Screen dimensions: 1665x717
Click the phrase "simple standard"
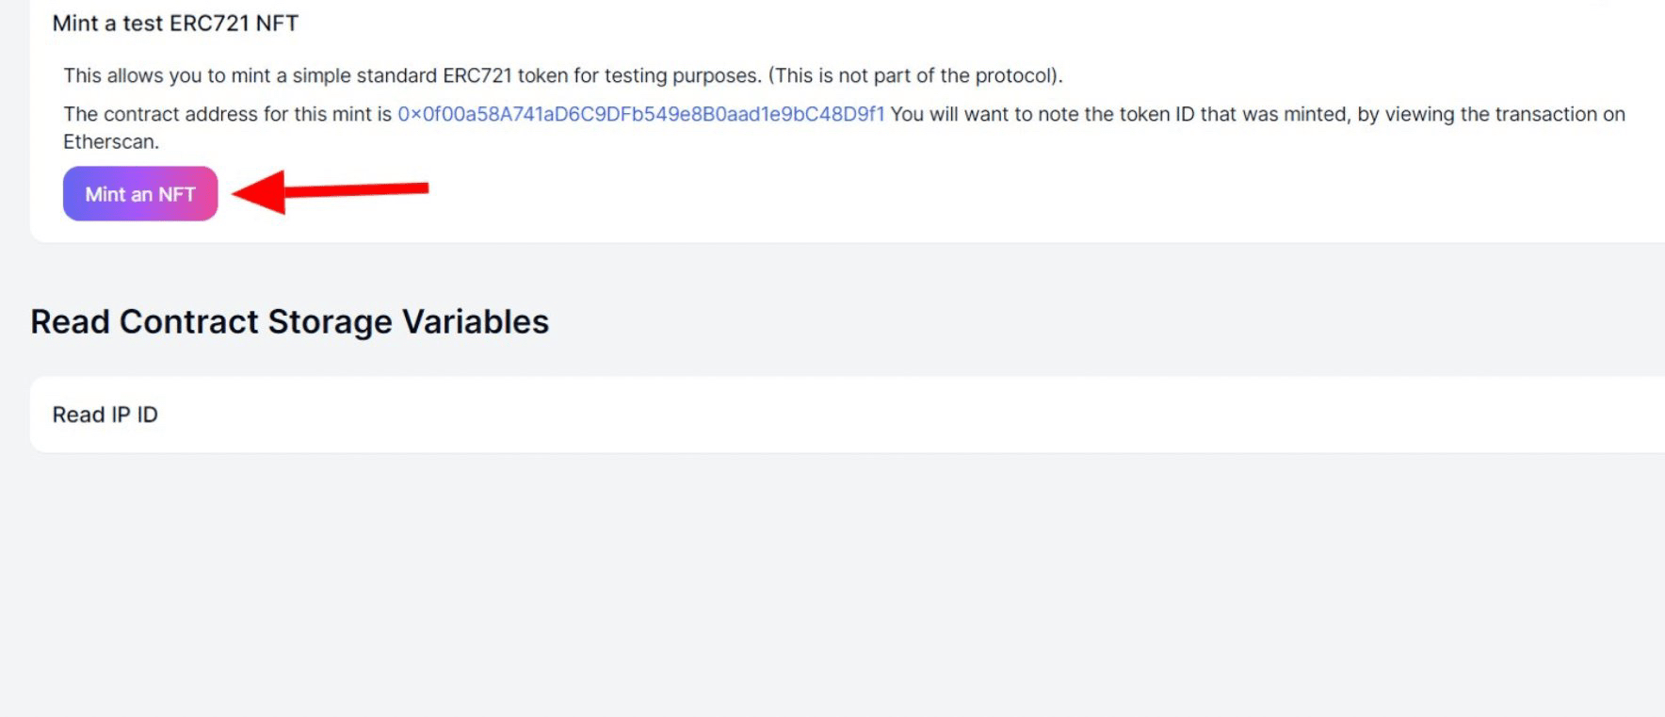click(364, 75)
